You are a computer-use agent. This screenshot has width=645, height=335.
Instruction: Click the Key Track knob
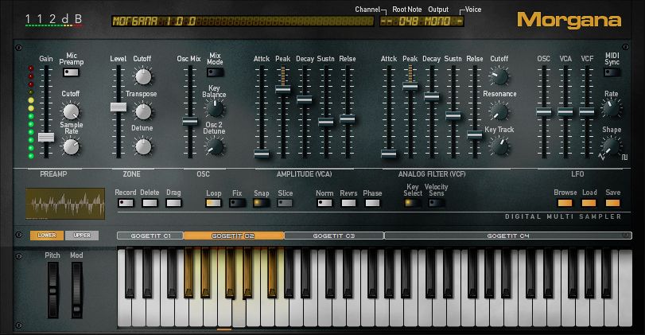(x=499, y=147)
